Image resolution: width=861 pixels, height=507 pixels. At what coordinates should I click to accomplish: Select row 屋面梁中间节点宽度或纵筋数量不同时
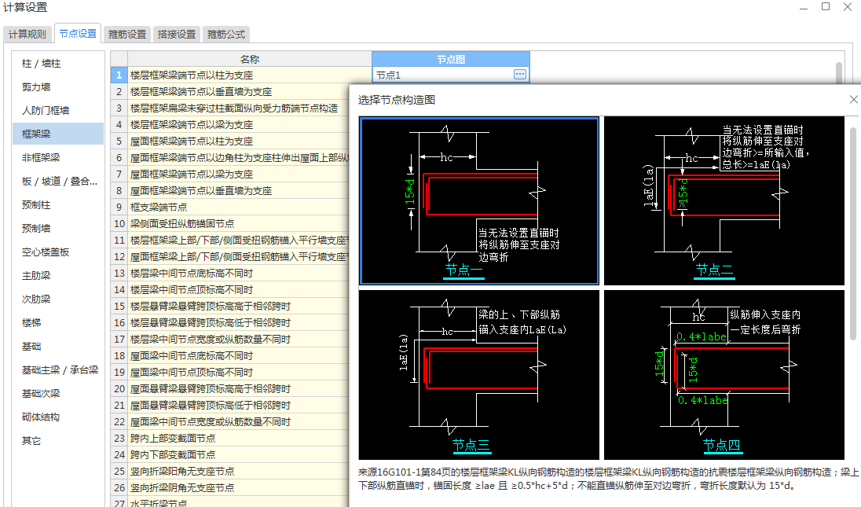coord(238,421)
